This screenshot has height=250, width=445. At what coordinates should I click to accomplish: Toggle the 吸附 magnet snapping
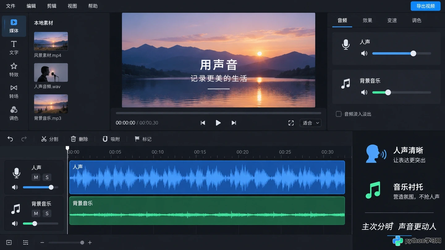tap(111, 139)
